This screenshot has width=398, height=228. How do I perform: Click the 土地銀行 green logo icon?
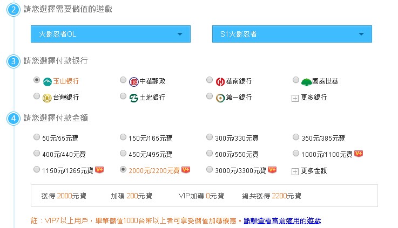[134, 98]
